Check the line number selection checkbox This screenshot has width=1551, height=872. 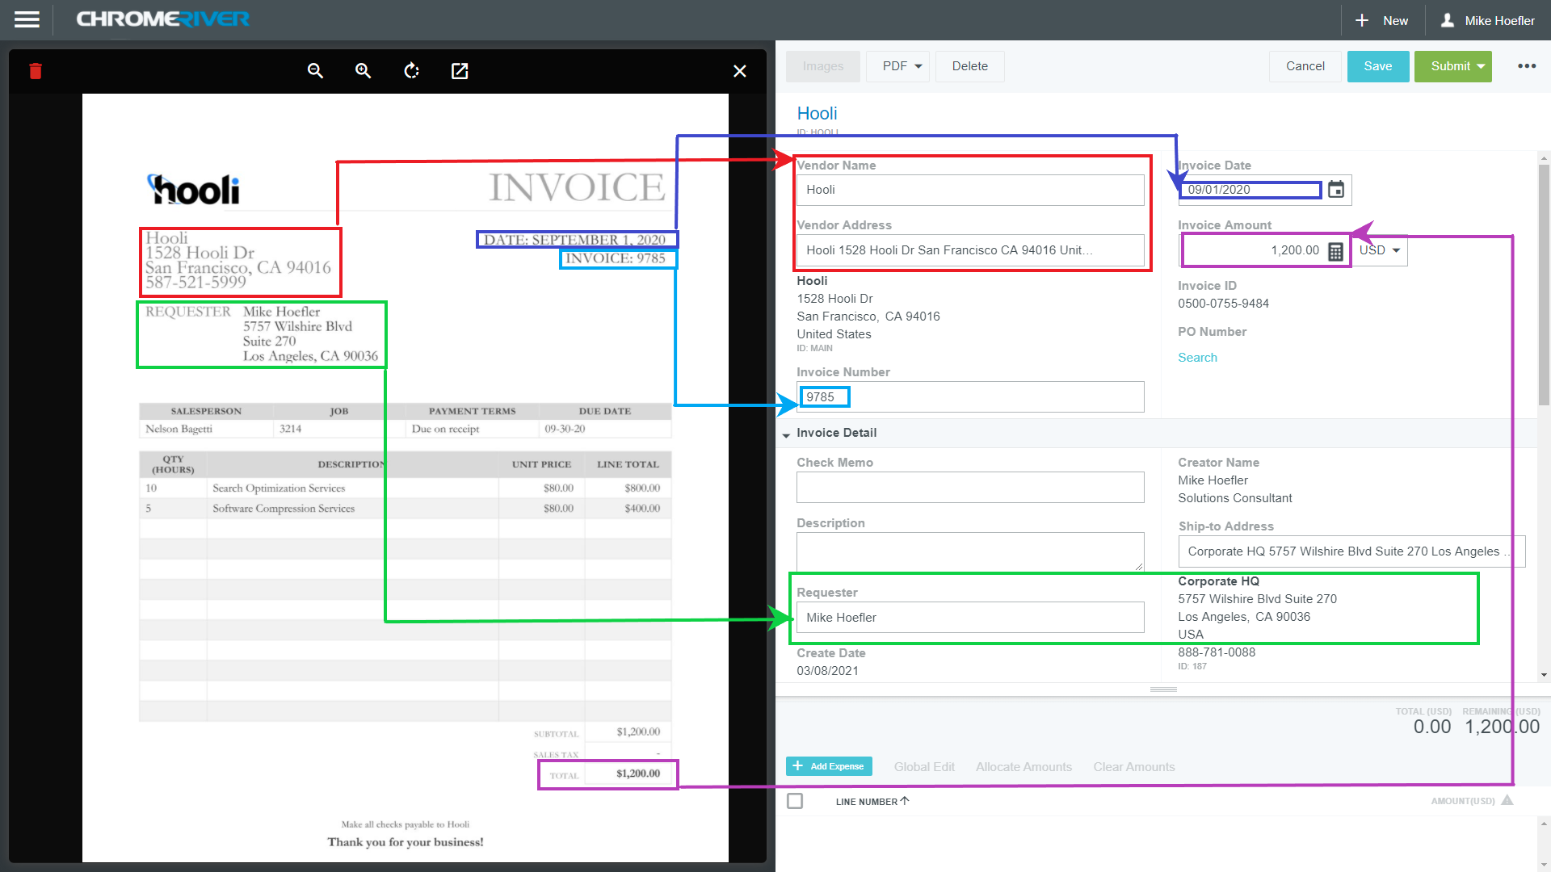pyautogui.click(x=795, y=800)
